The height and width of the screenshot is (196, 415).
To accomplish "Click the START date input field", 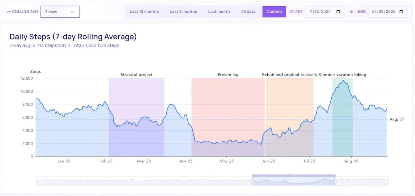I will point(320,12).
